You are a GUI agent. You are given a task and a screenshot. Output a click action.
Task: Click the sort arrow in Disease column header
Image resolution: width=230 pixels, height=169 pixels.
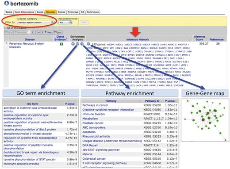tap(51, 40)
